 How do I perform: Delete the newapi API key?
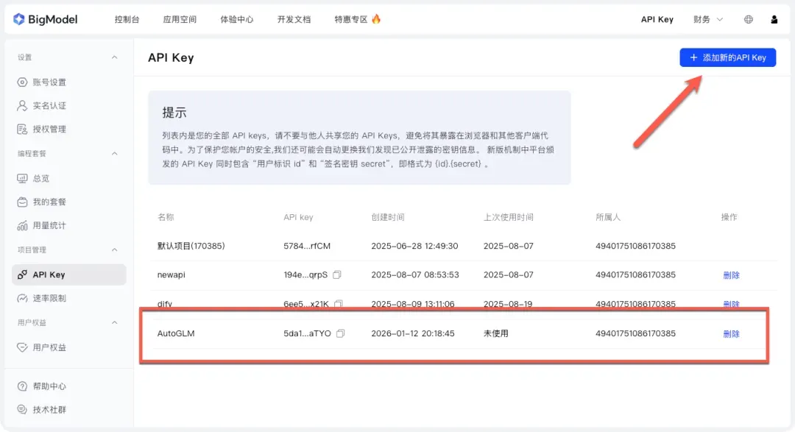tap(731, 275)
